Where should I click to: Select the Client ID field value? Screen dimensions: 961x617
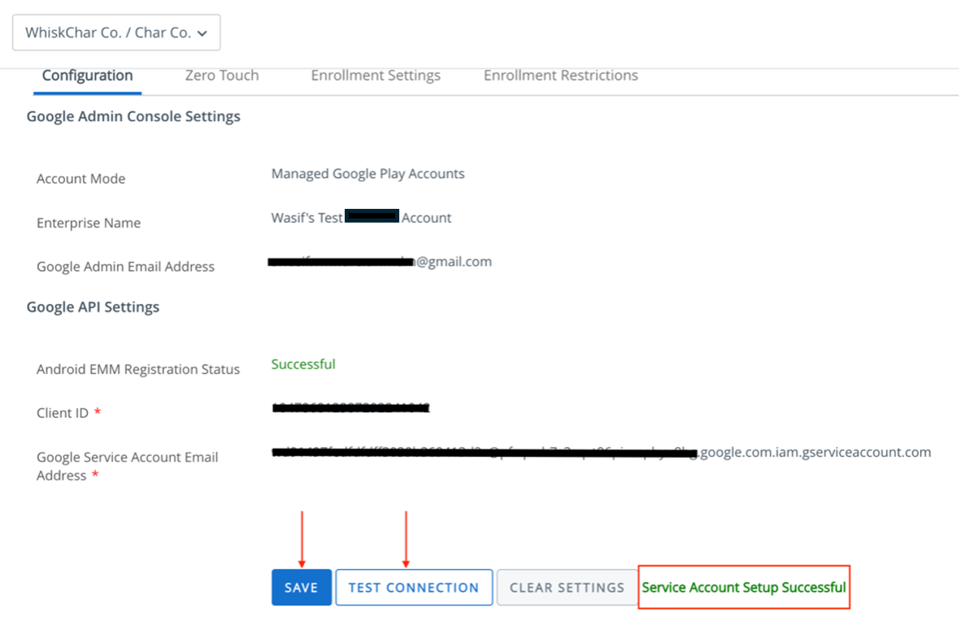(x=350, y=408)
